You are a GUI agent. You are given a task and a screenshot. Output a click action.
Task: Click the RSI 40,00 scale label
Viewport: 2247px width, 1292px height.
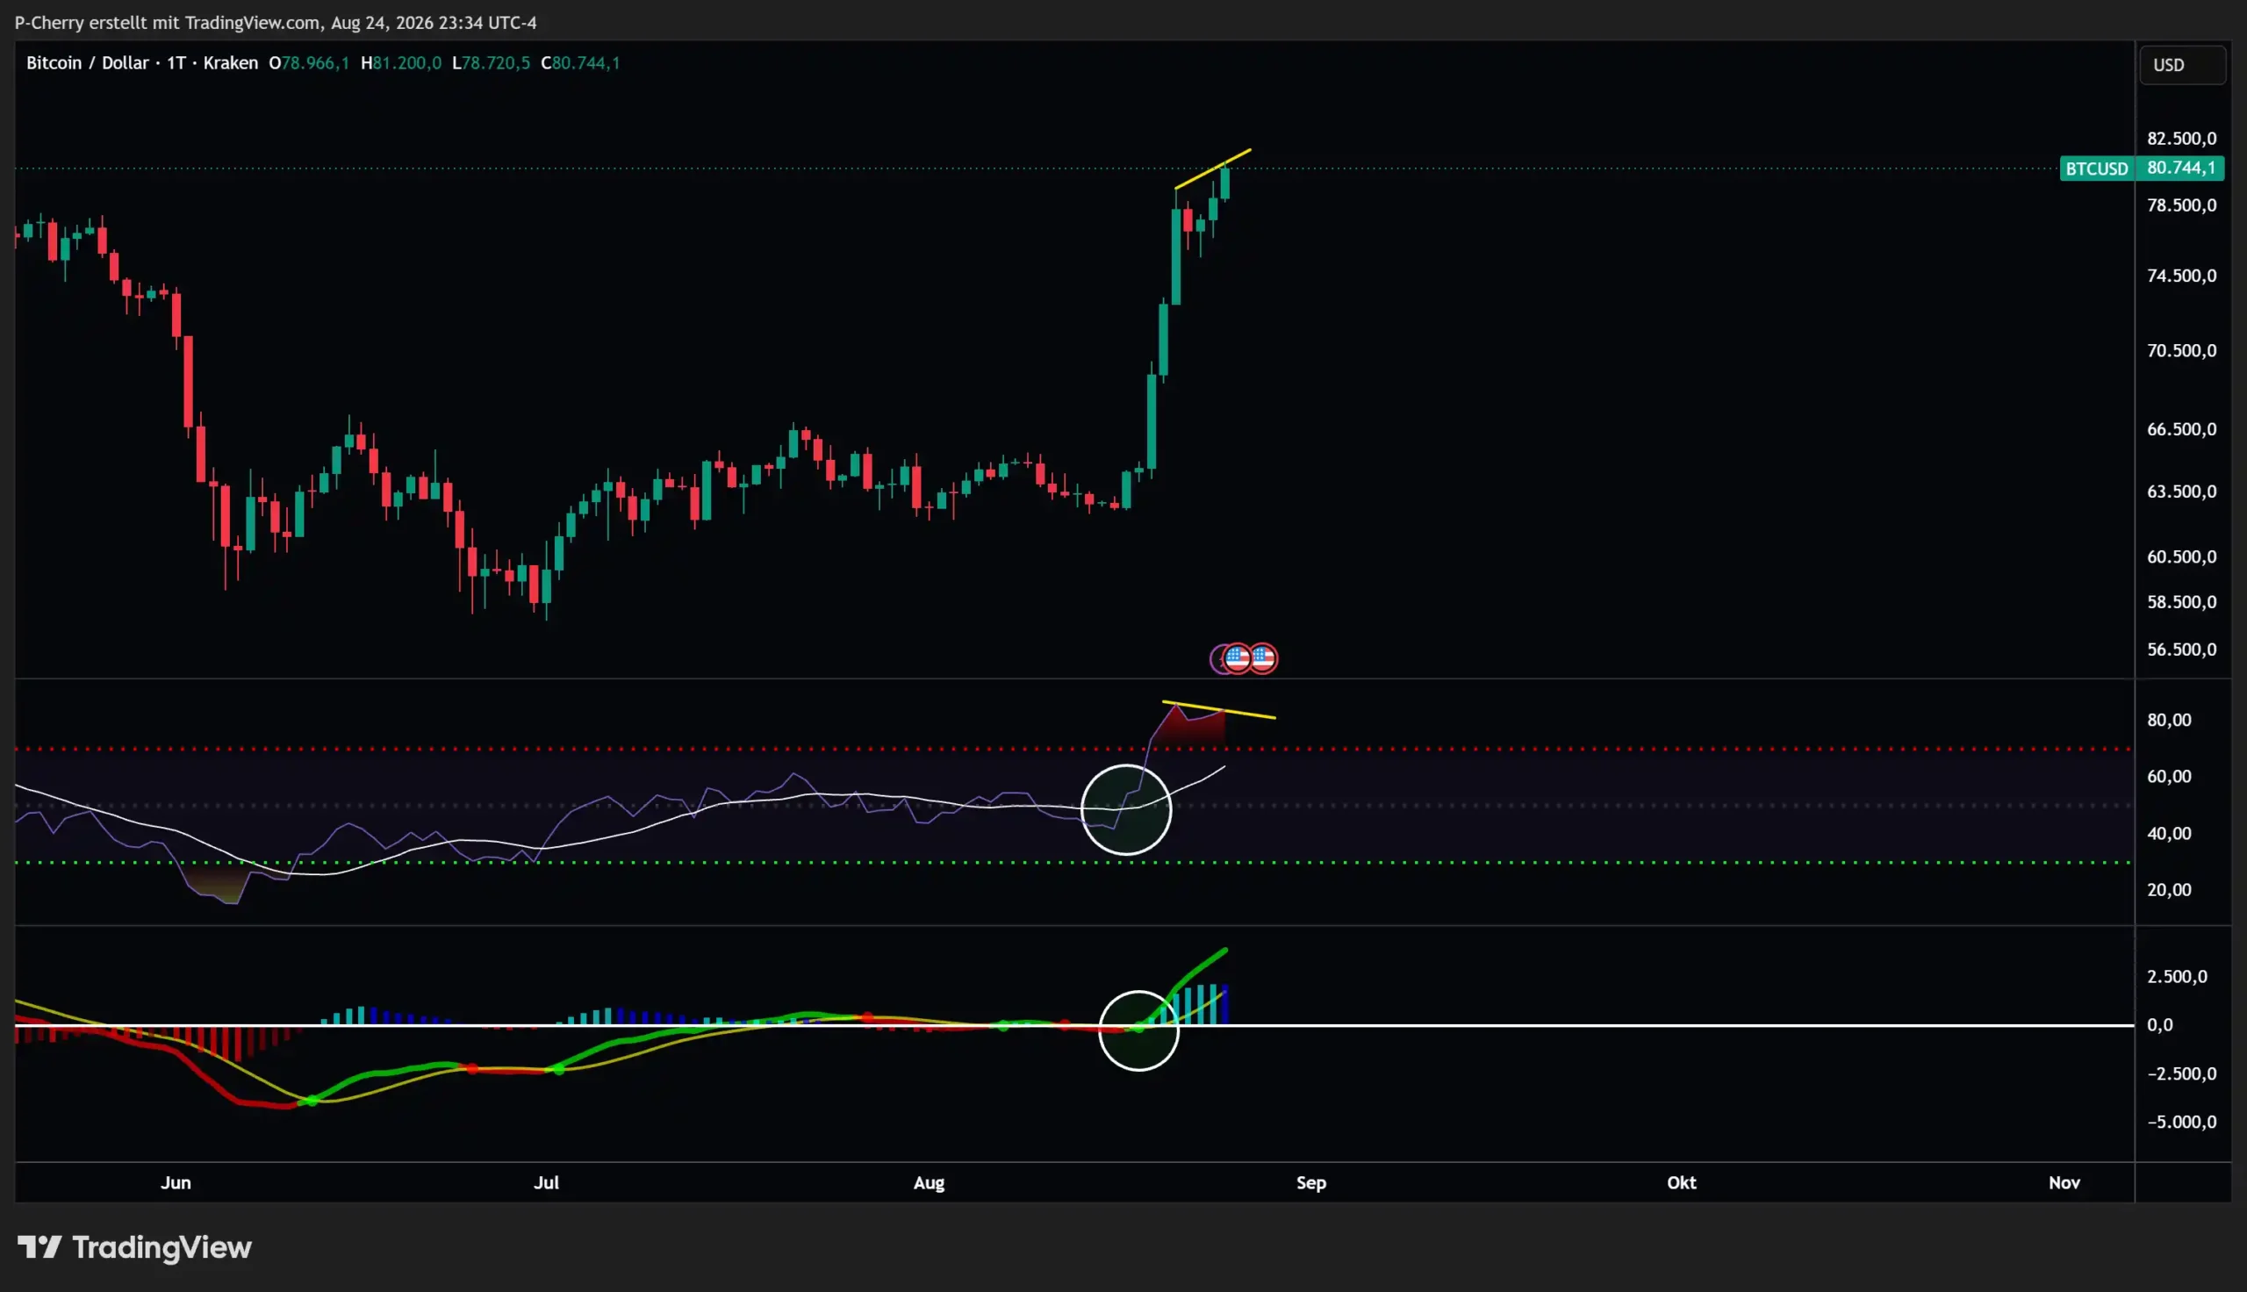[2169, 834]
